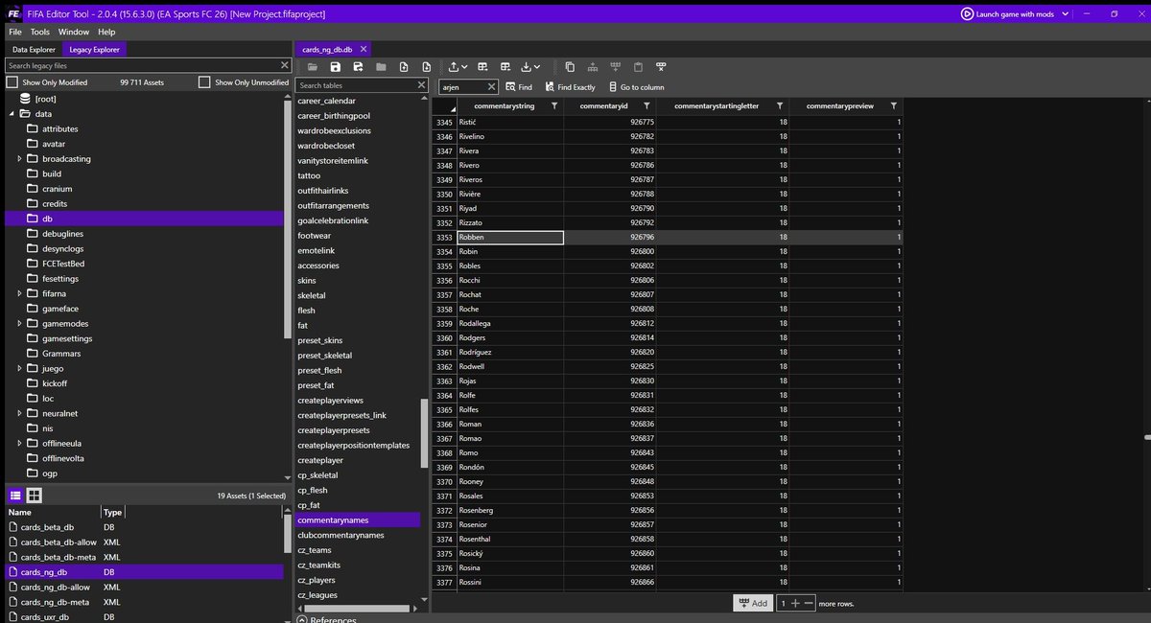The image size is (1151, 623).
Task: Select the db folder
Action: click(x=144, y=219)
